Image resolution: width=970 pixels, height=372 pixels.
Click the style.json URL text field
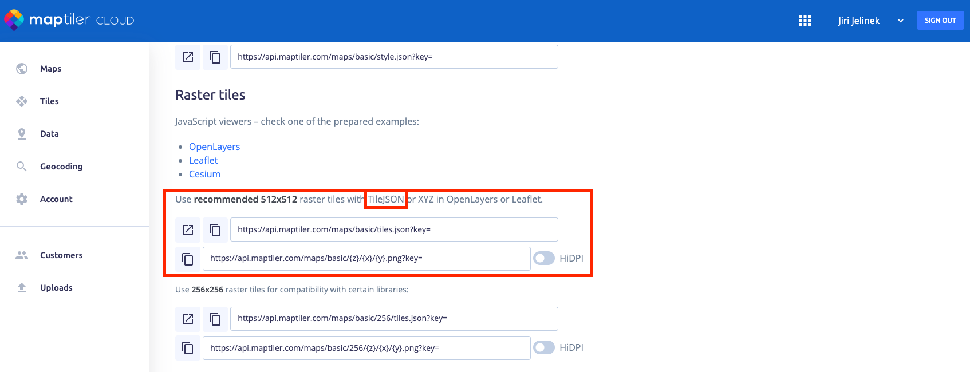[x=394, y=57]
